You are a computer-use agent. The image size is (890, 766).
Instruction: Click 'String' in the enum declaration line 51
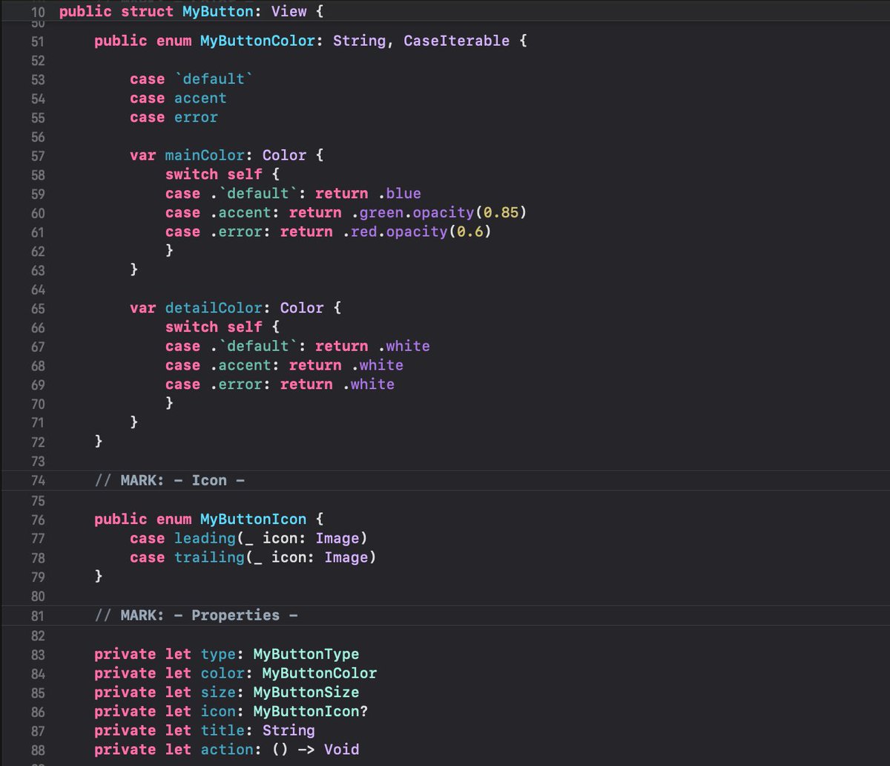tap(359, 41)
